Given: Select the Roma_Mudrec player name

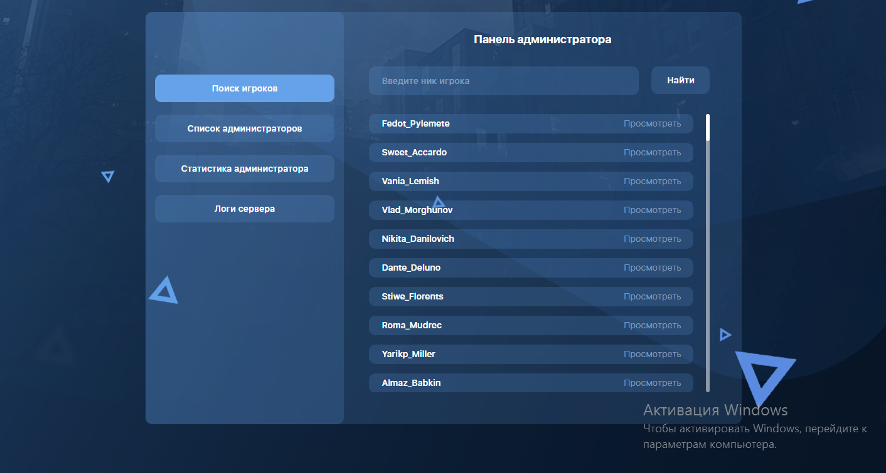Looking at the screenshot, I should click(412, 325).
